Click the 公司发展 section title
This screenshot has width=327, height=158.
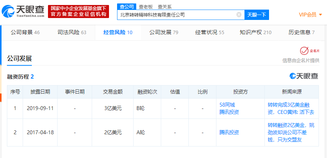click(19, 59)
